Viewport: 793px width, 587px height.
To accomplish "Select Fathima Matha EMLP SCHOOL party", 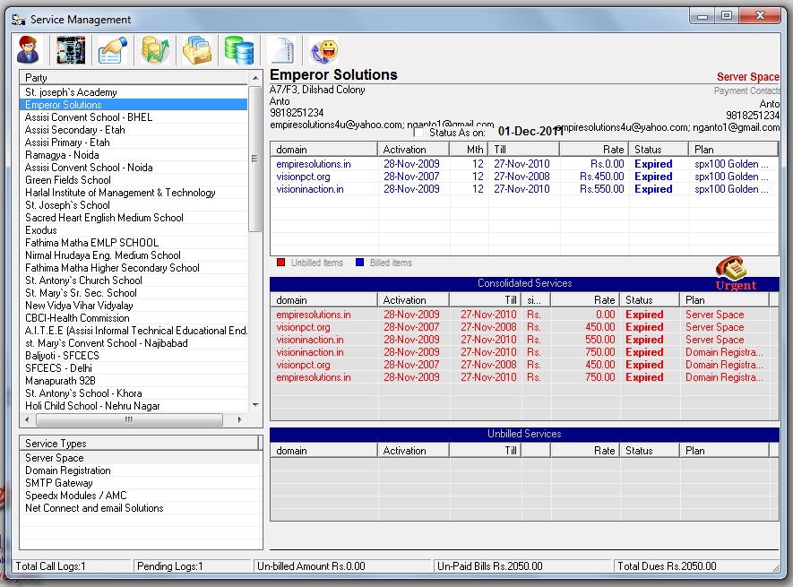I will pos(134,243).
